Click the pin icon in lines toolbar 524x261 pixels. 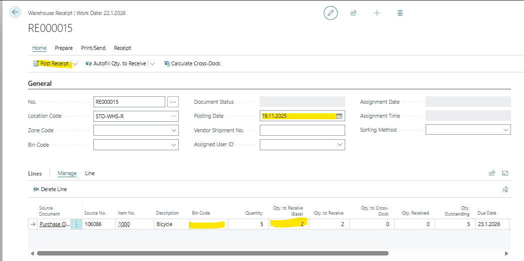click(505, 190)
